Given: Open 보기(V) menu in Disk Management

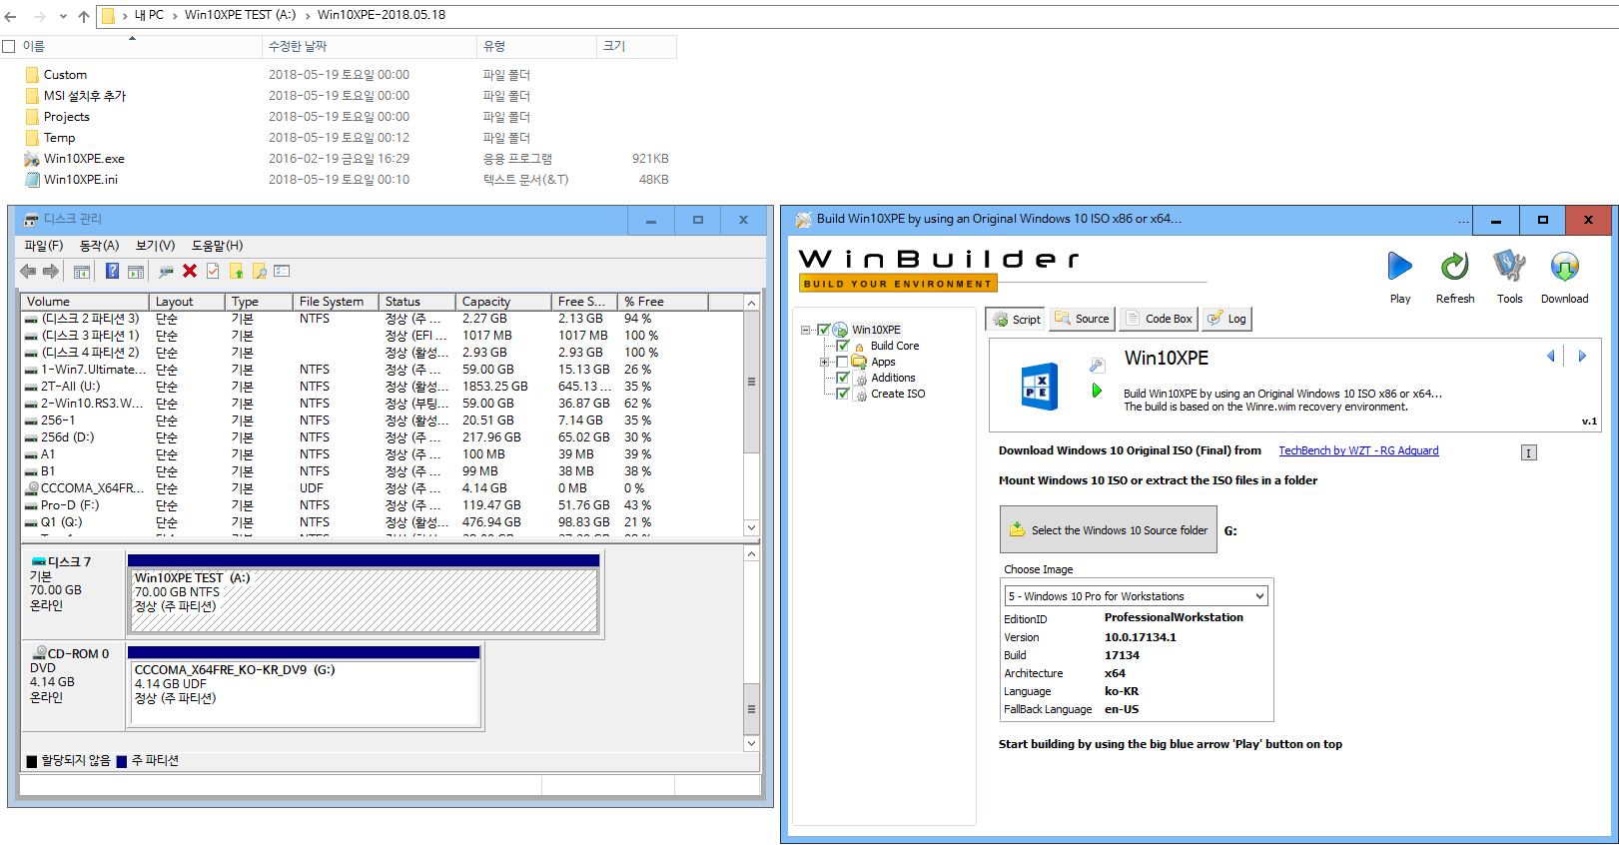Looking at the screenshot, I should tap(155, 246).
